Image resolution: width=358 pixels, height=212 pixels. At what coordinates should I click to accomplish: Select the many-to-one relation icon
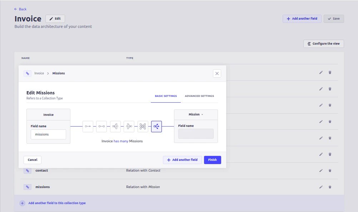click(x=129, y=126)
